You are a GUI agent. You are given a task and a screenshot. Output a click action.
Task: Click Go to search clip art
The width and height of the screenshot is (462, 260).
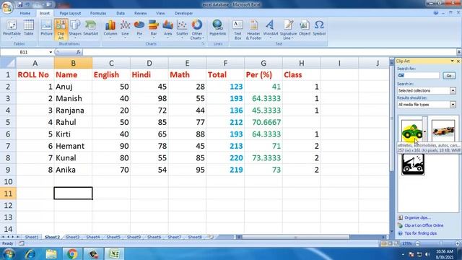[x=449, y=76]
